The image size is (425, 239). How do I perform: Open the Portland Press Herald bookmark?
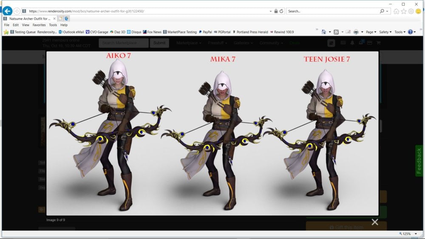[x=250, y=32]
